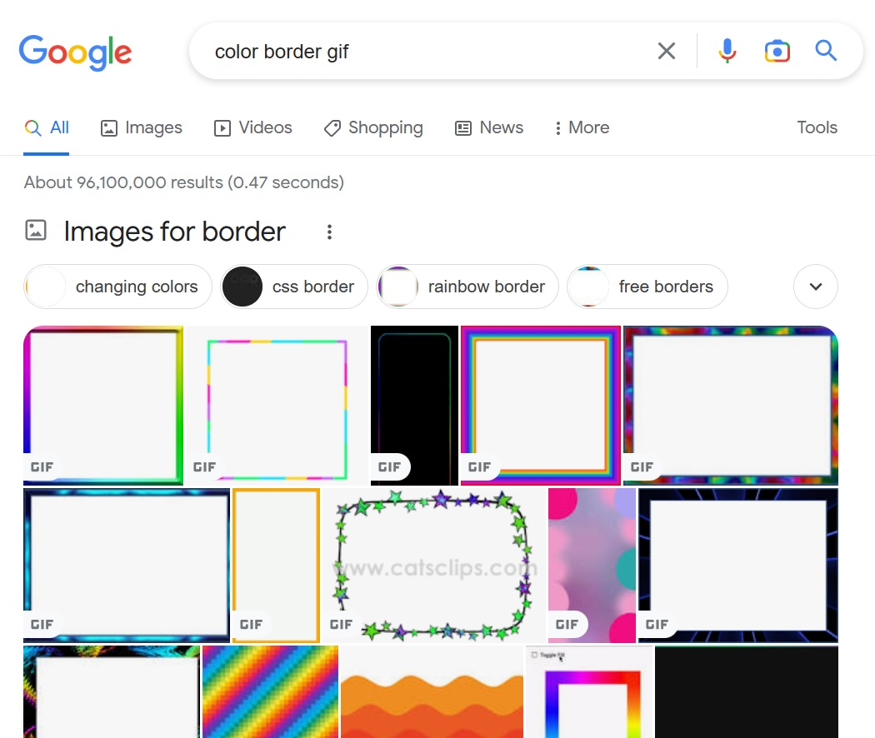875x738 pixels.
Task: Switch to the Images tab
Action: [x=142, y=127]
